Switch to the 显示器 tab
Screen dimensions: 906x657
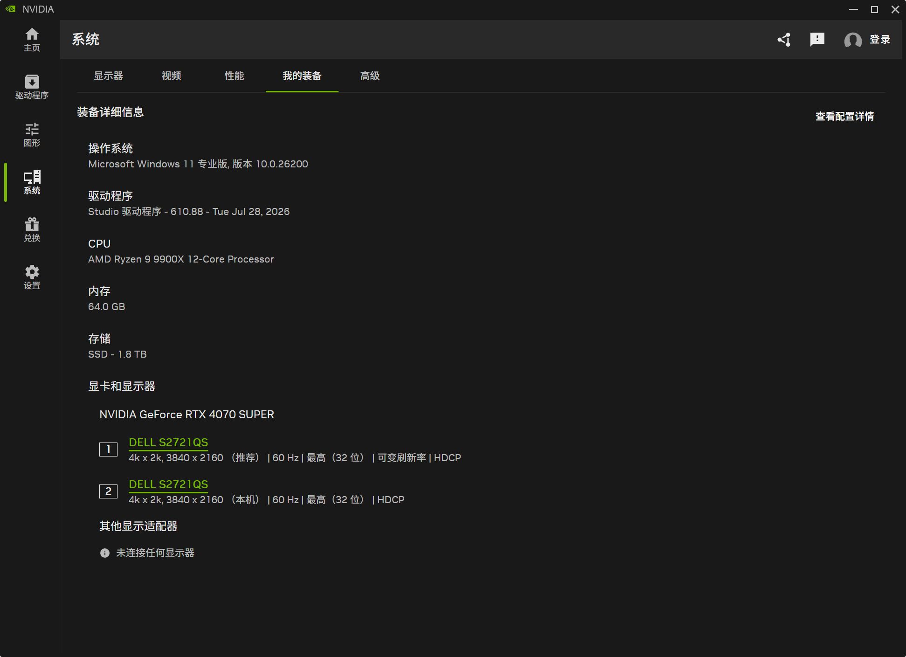tap(109, 76)
